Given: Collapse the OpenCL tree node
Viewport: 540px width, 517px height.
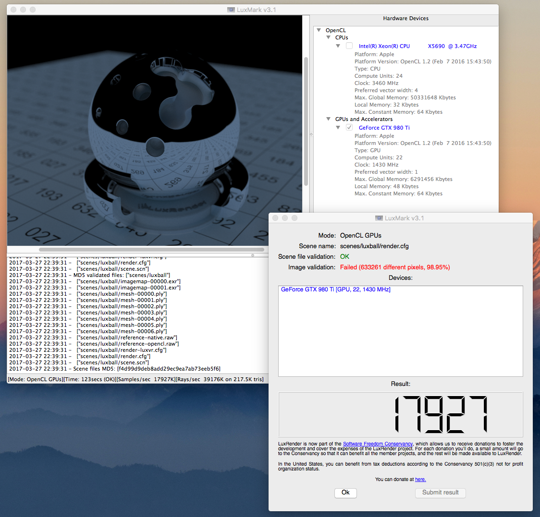Looking at the screenshot, I should (x=319, y=30).
